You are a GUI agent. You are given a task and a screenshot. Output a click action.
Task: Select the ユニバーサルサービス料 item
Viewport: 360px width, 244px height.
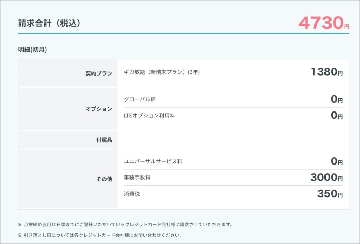coord(153,162)
